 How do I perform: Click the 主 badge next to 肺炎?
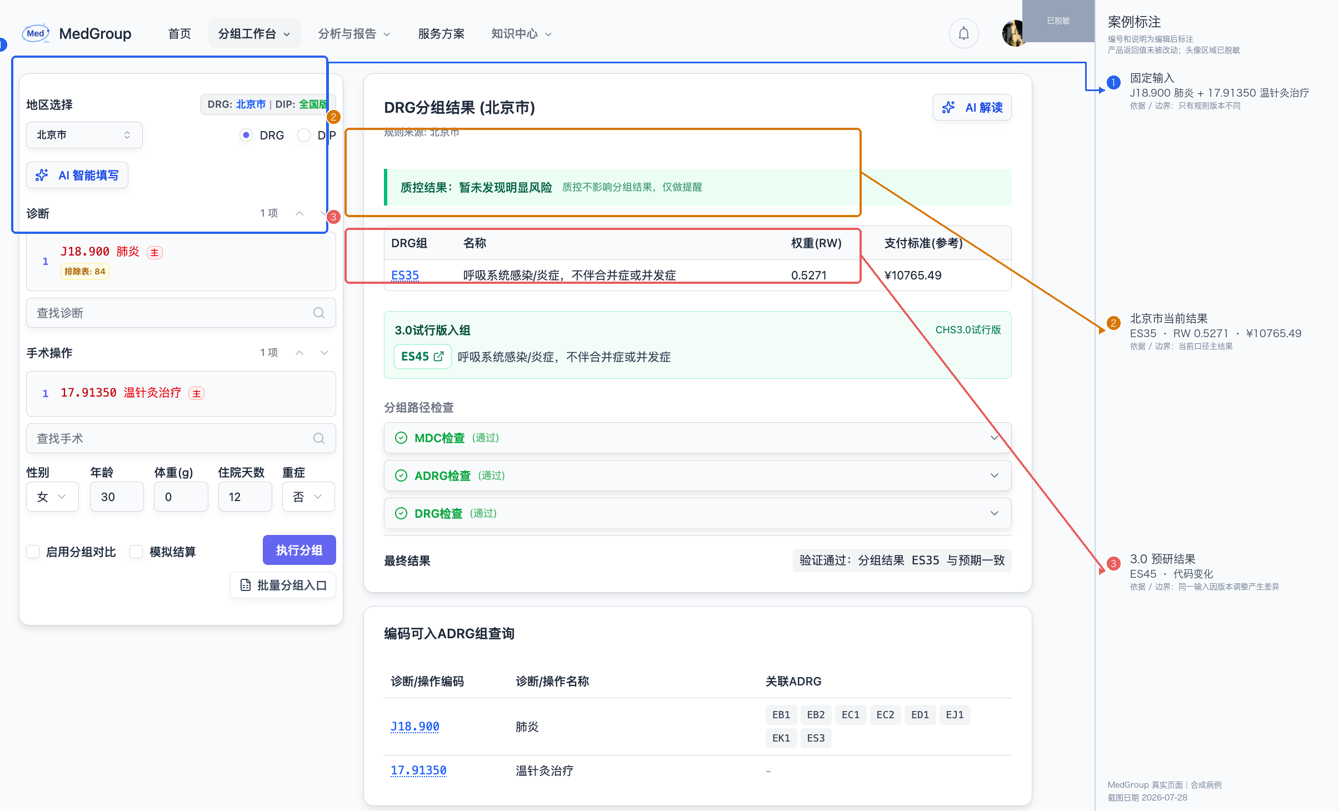click(x=154, y=253)
